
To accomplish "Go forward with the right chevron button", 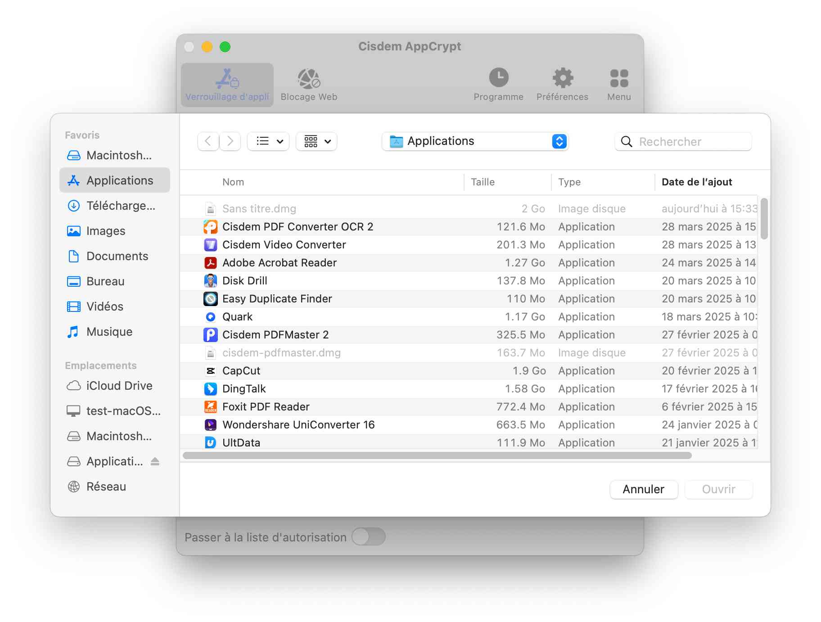I will (230, 141).
